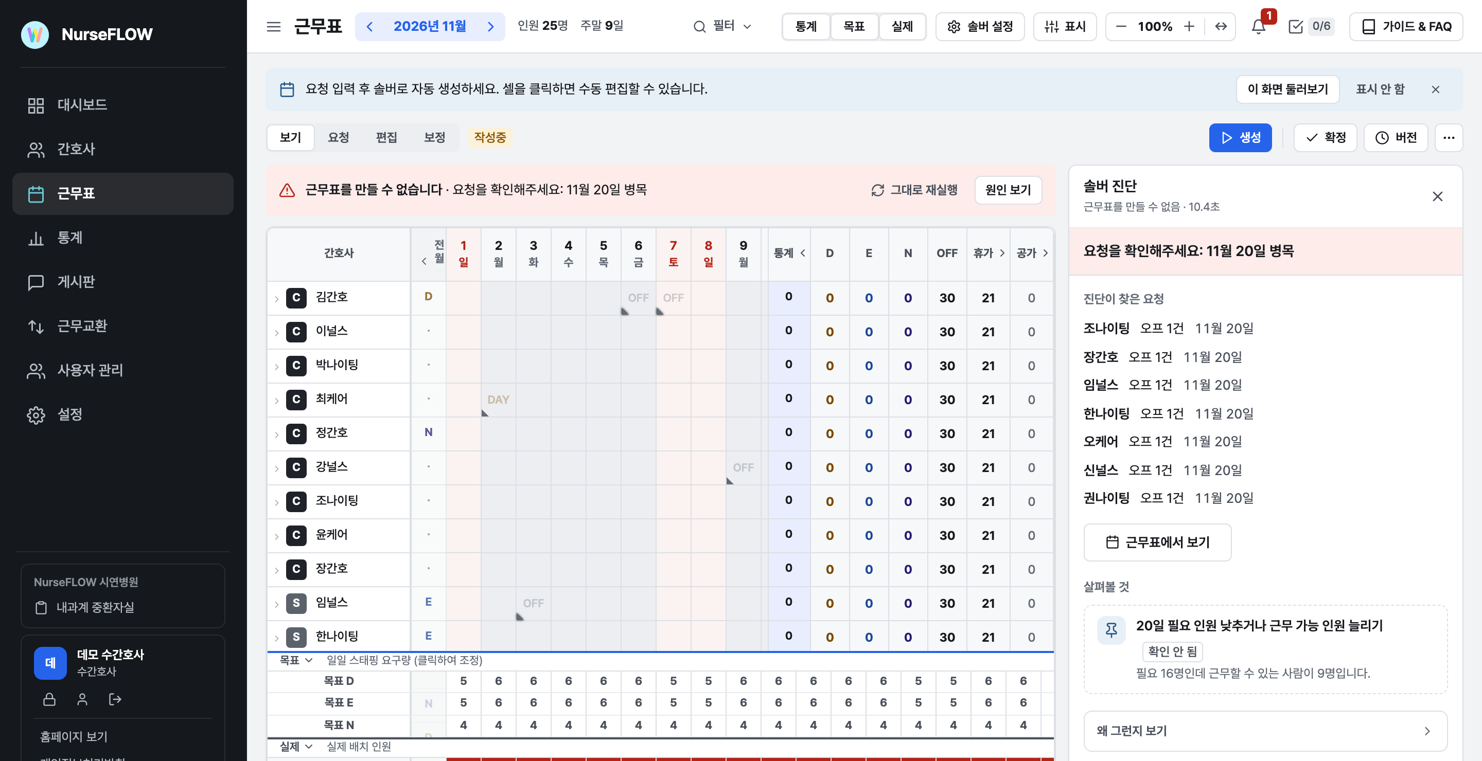Screen dimensions: 1482x761
Task: Expand 최케어 row chevron
Action: [277, 400]
